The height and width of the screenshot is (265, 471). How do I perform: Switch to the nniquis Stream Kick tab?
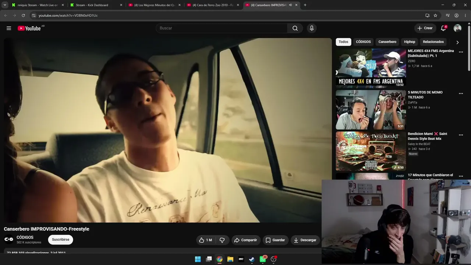(38, 5)
